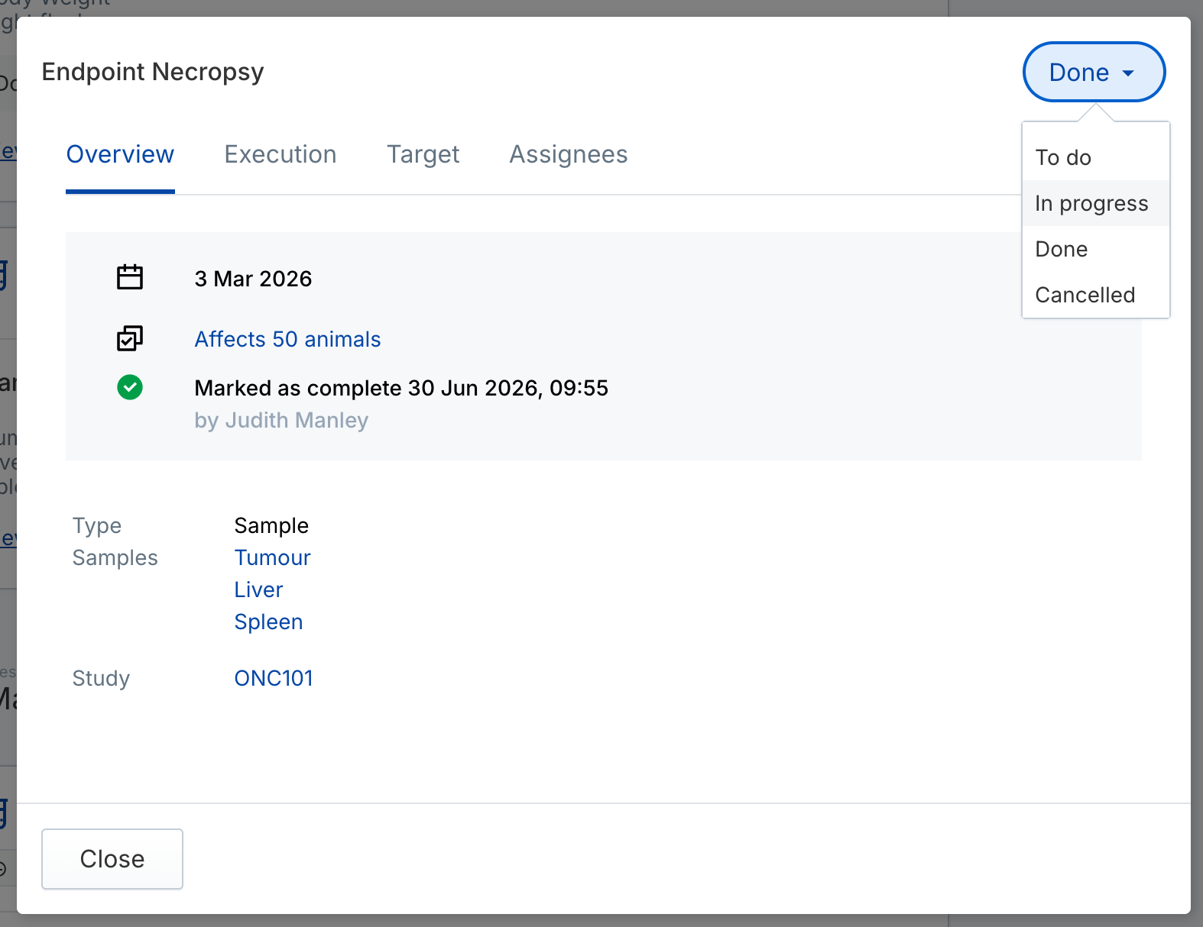Open the Execution tab

point(280,154)
